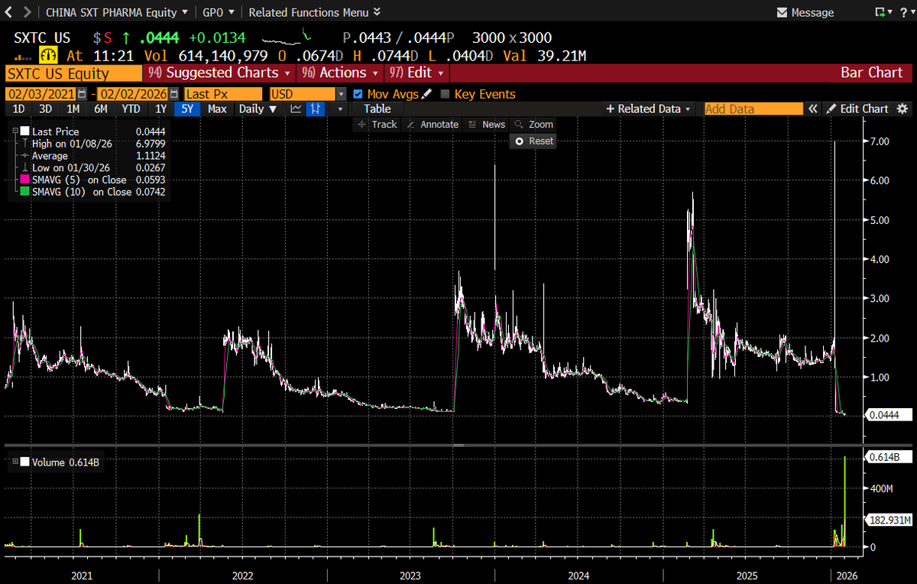Select the 1D range tab

(19, 109)
